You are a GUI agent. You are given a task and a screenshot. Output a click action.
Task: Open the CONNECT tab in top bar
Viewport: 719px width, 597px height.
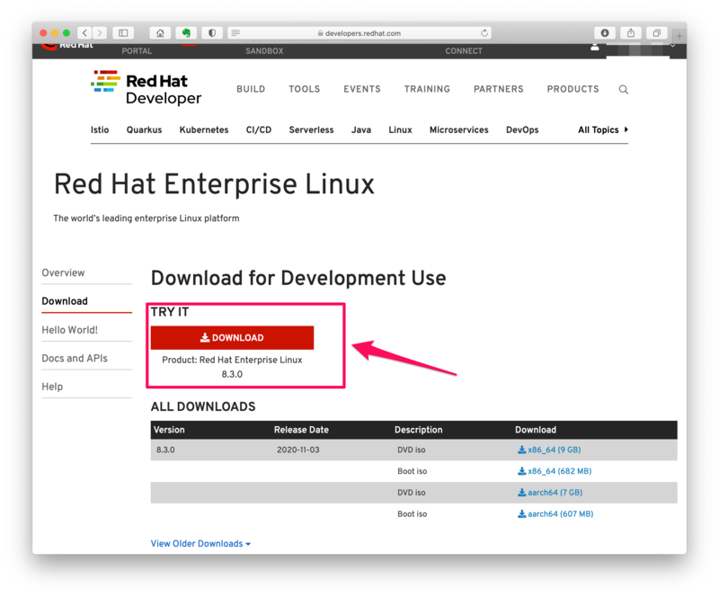(x=464, y=51)
